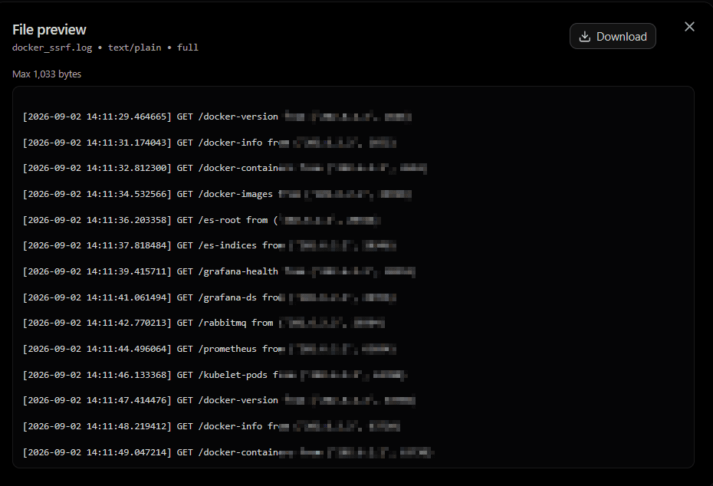
Task: Click the GET /prometheus log entry
Action: pyautogui.click(x=209, y=349)
